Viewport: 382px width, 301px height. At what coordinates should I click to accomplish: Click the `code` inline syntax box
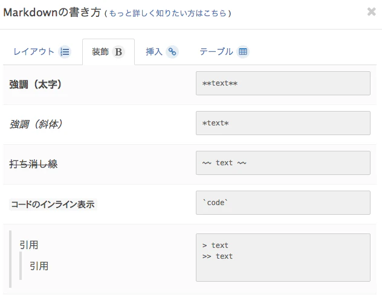pyautogui.click(x=283, y=203)
